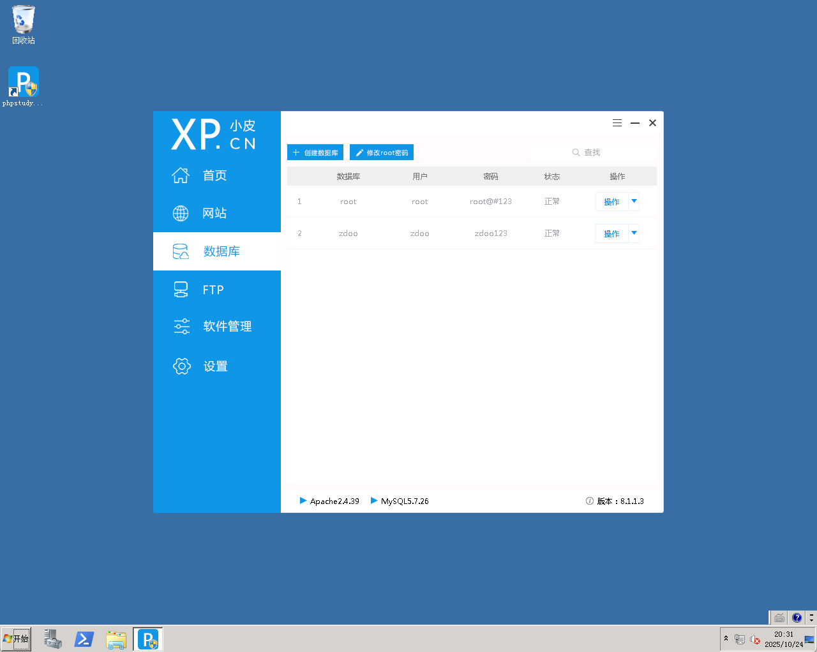Select the zdoo name in the 用户 column
The height and width of the screenshot is (652, 817).
point(420,233)
